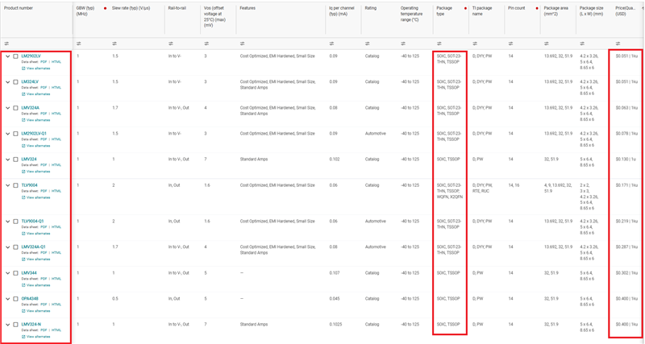Check the LM2902LV-Q1 compare checkbox
The image size is (645, 344).
[x=15, y=134]
